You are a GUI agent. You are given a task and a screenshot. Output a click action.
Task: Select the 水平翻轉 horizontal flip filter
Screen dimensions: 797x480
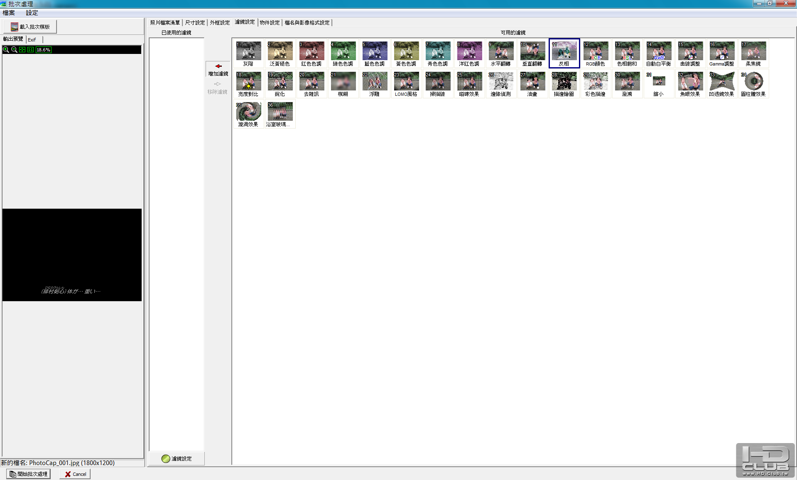point(501,54)
